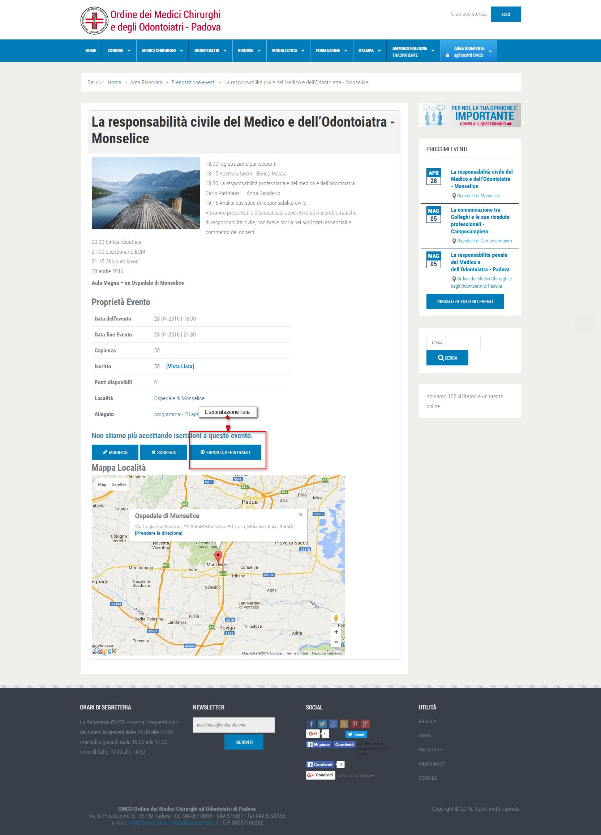Click the Cerca search input field
This screenshot has width=601, height=835.
point(453,342)
